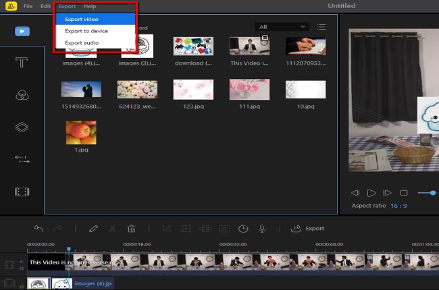Redo the action in timeline toolbar
Image resolution: width=439 pixels, height=290 pixels.
[x=57, y=229]
